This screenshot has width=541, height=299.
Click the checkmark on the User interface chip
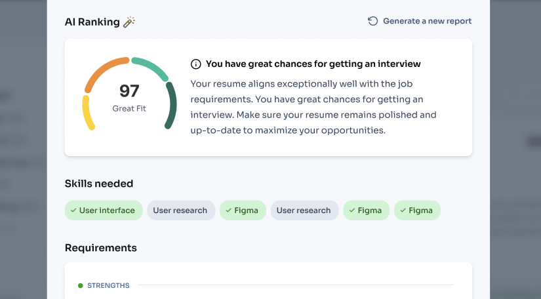pyautogui.click(x=73, y=210)
